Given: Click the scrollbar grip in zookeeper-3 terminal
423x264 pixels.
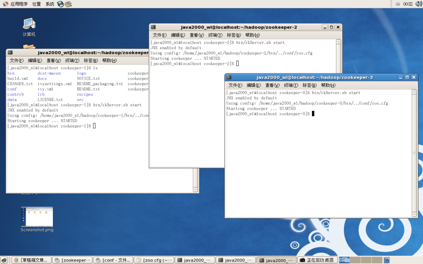Looking at the screenshot, I should pos(414,153).
